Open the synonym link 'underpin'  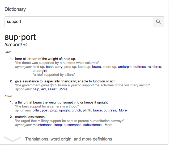pyautogui.click(x=125, y=67)
